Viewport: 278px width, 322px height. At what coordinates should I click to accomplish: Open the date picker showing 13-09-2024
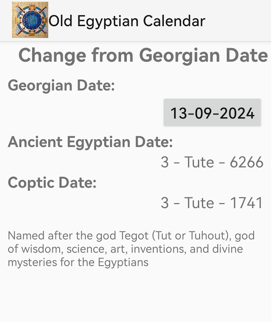(212, 112)
